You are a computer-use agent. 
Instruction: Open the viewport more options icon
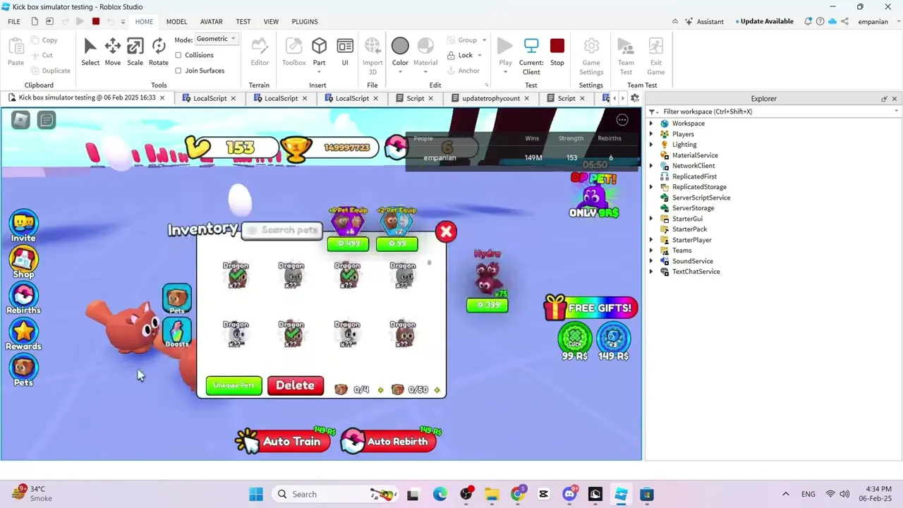click(x=622, y=120)
